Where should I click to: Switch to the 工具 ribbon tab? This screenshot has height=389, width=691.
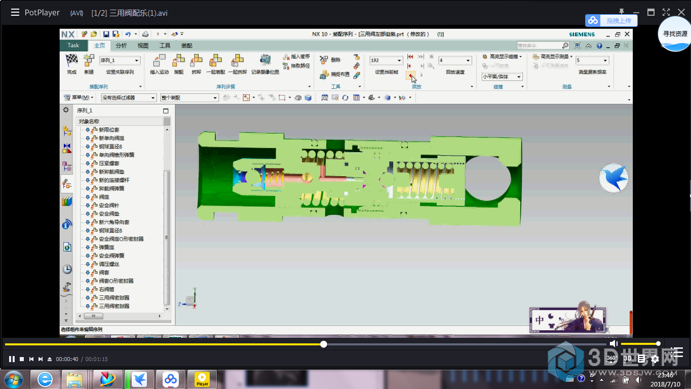(165, 46)
